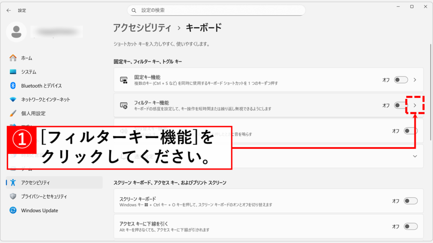Click the user profile avatar icon
Screen dimensions: 433x243
[16, 32]
